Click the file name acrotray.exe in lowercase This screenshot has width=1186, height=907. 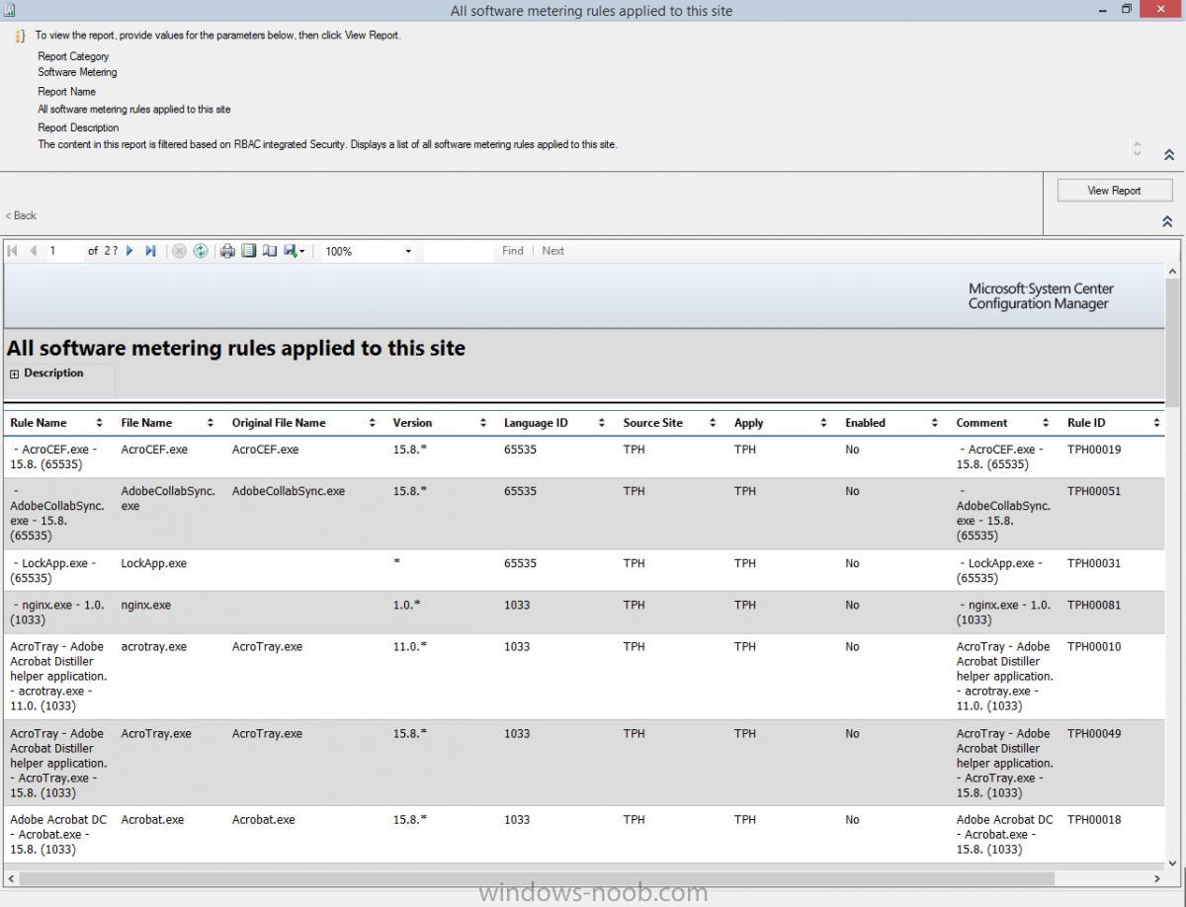pyautogui.click(x=153, y=647)
